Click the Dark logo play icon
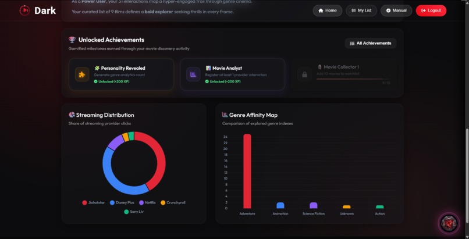This screenshot has width=469, height=239. (x=24, y=10)
